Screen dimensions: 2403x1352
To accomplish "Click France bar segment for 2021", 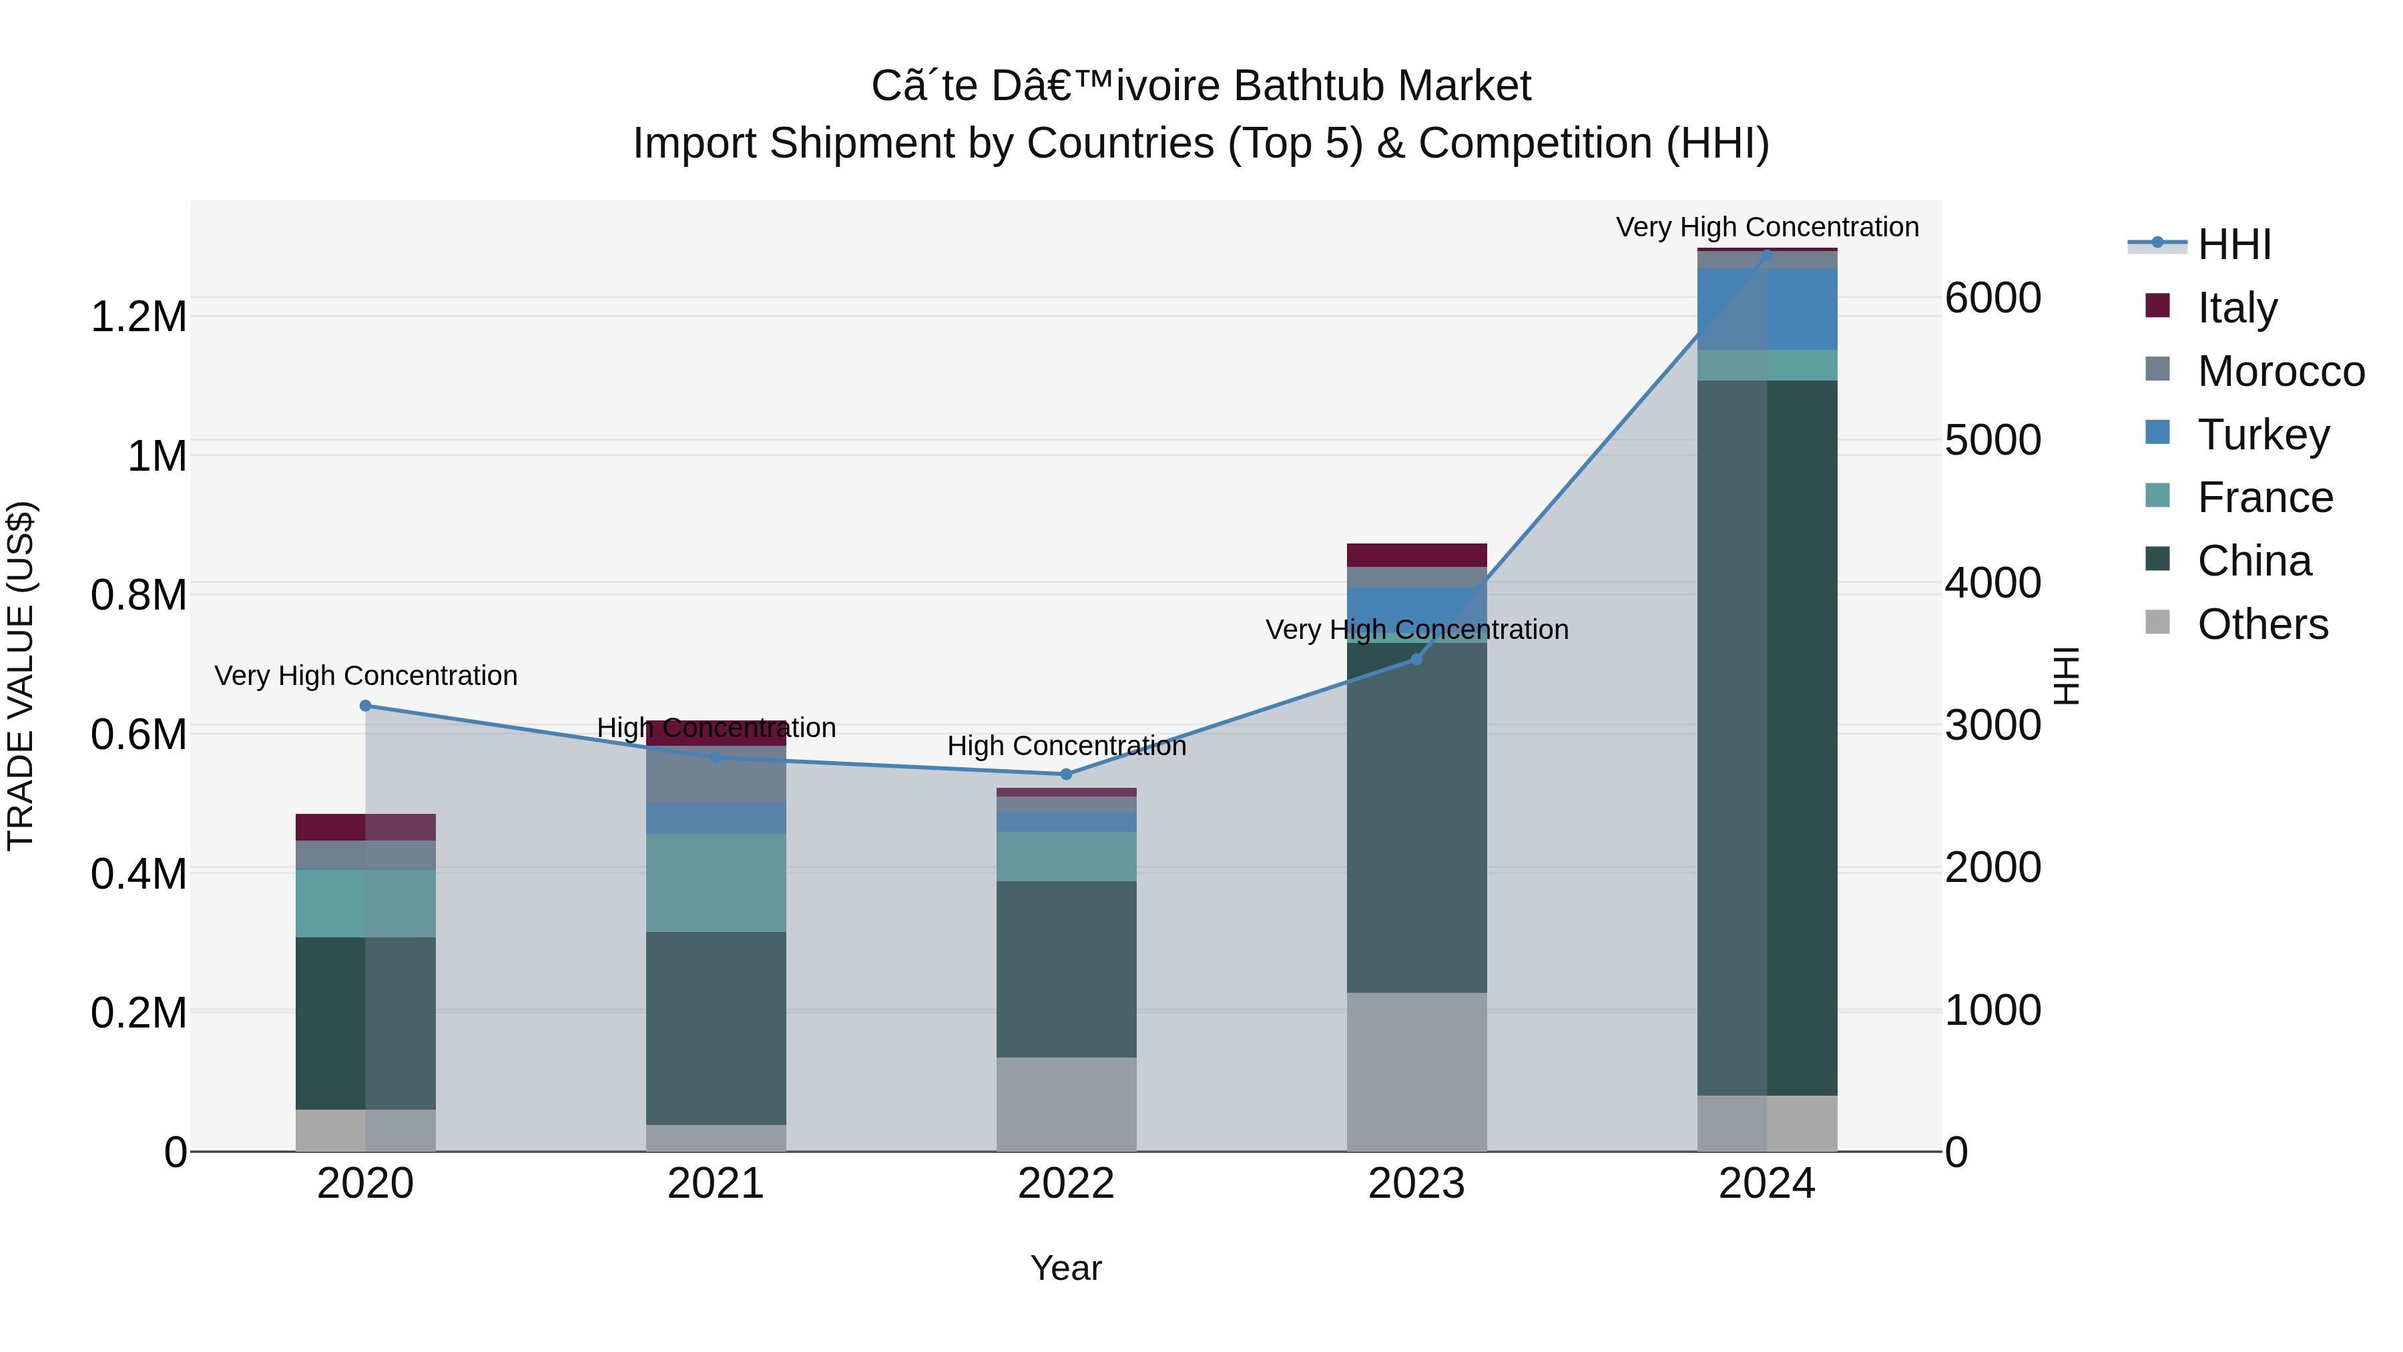I will 716,883.
